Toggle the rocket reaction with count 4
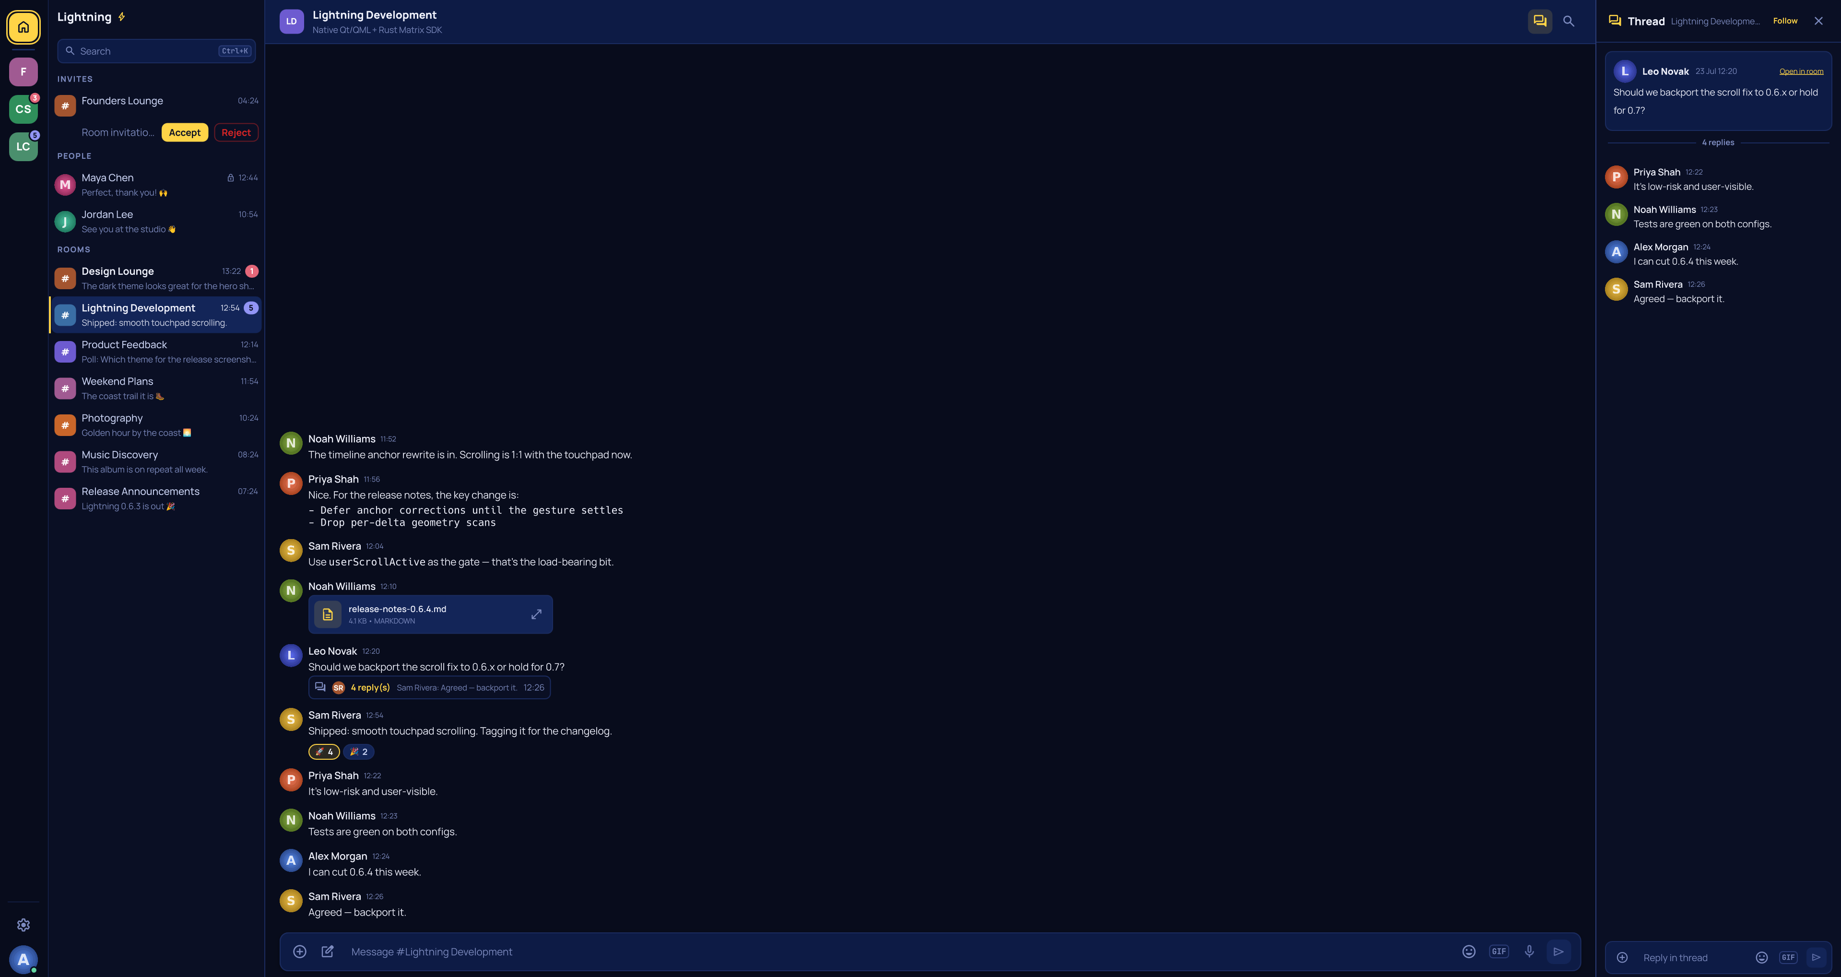This screenshot has height=977, width=1841. [324, 752]
